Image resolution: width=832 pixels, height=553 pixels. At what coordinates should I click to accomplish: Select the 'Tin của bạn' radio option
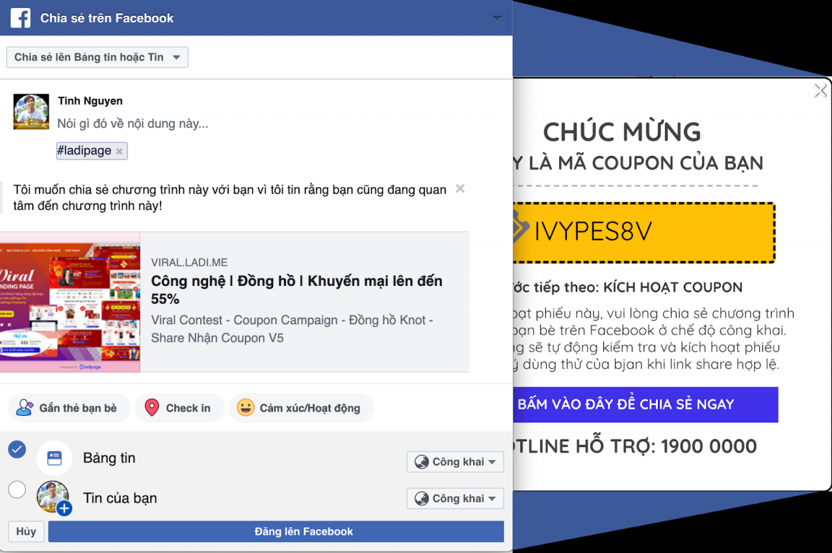(17, 489)
